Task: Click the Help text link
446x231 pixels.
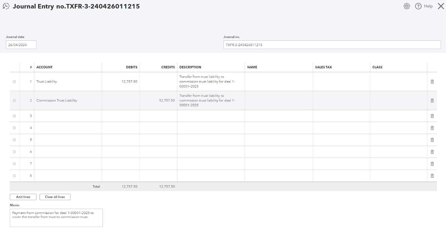Action: 428,6
